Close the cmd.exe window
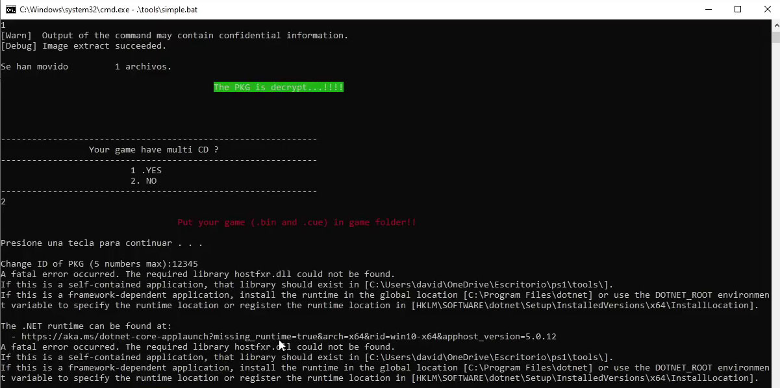Image resolution: width=780 pixels, height=388 pixels. (x=767, y=9)
